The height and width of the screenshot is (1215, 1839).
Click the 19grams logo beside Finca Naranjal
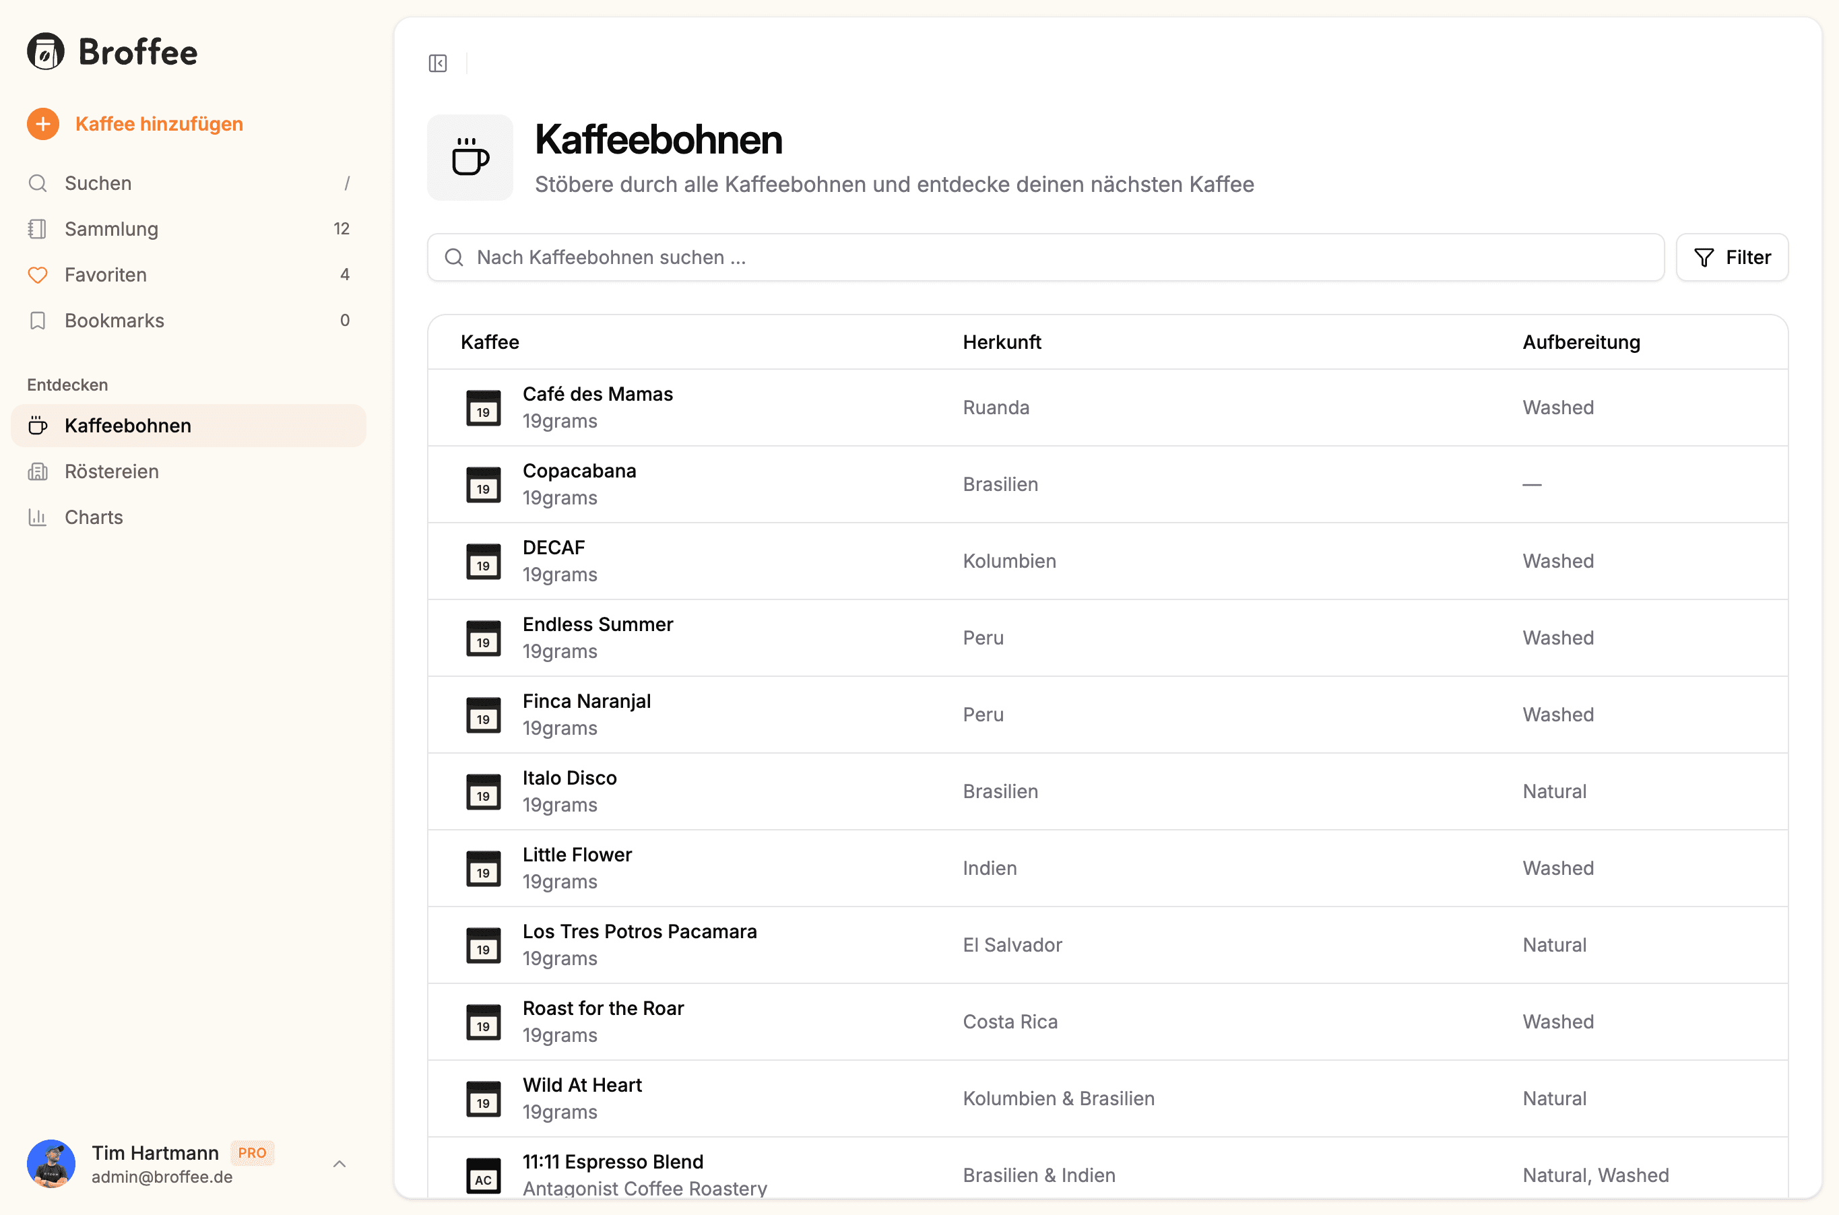(x=484, y=715)
